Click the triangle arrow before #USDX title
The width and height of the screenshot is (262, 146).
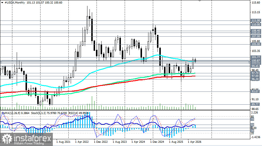2,3
